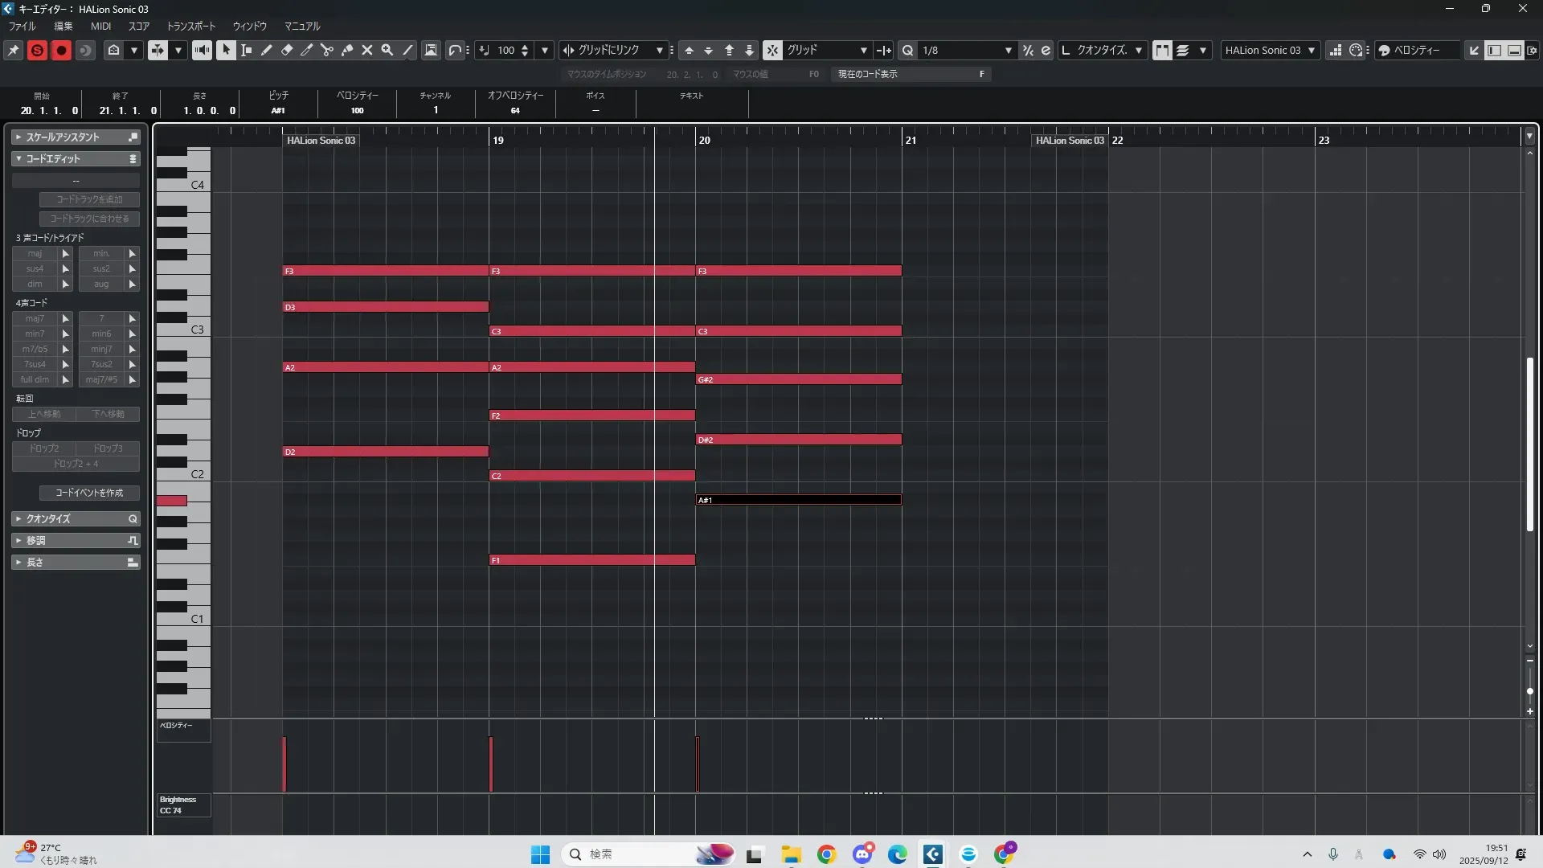Viewport: 1543px width, 868px height.
Task: Click the ドロップ2 button
Action: tap(44, 448)
